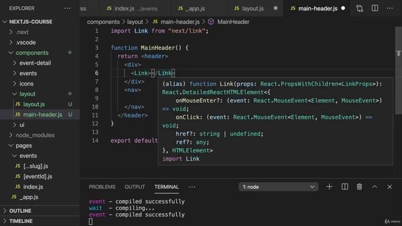Open the source control compare changes icon

pyautogui.click(x=359, y=8)
